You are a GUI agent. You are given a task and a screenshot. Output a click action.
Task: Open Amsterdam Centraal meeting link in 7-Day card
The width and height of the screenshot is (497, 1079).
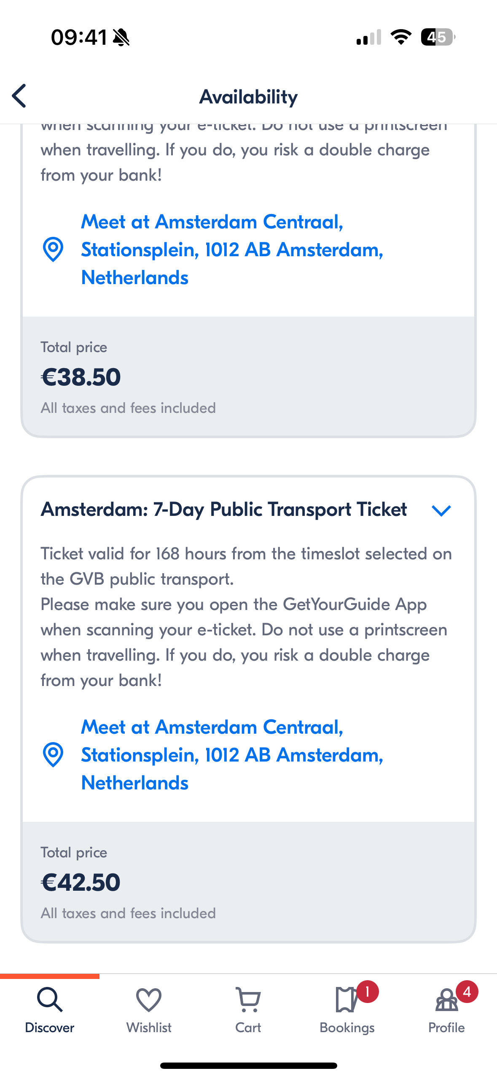click(x=232, y=754)
